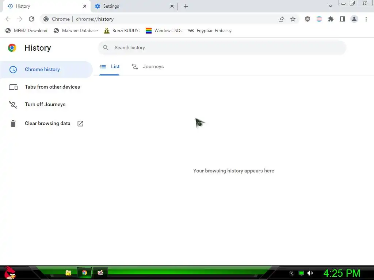Click the trash icon for Clear browsing data
The image size is (374, 280).
click(13, 124)
